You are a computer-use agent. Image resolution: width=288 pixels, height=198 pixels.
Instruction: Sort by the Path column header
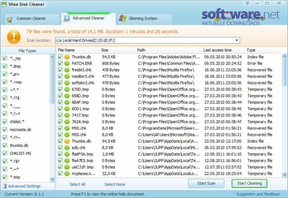tap(168, 50)
